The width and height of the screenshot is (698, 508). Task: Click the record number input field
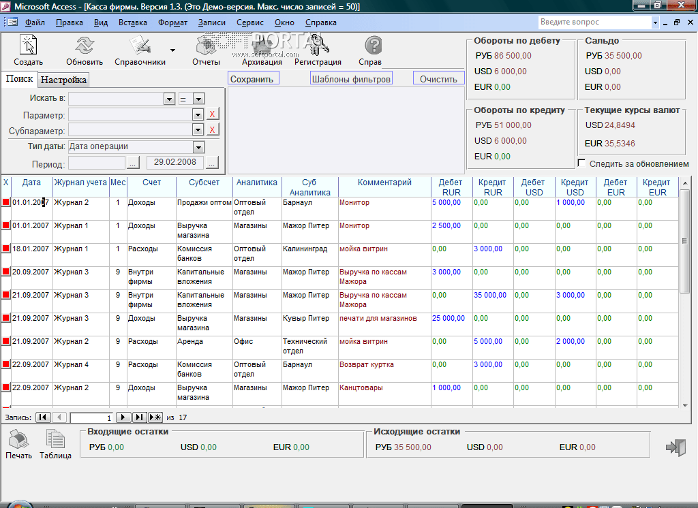click(91, 417)
